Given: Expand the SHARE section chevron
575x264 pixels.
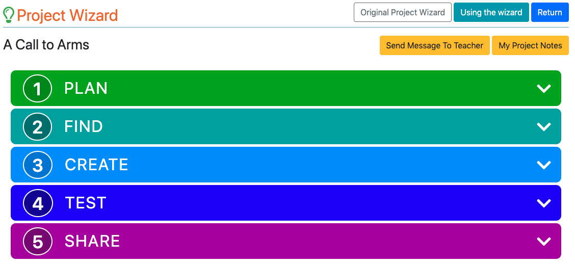Looking at the screenshot, I should [544, 242].
